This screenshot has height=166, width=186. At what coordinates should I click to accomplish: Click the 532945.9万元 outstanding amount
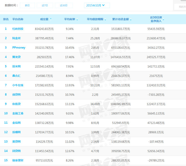coord(121,123)
